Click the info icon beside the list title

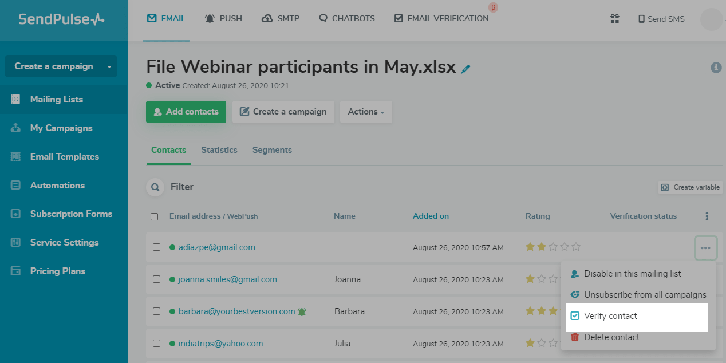[x=716, y=68]
